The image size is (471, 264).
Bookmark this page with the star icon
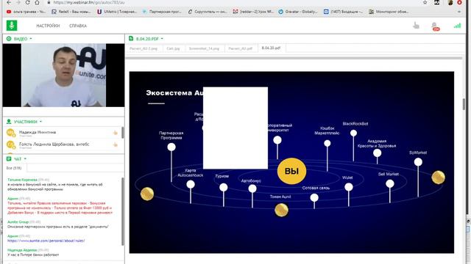[x=425, y=2]
